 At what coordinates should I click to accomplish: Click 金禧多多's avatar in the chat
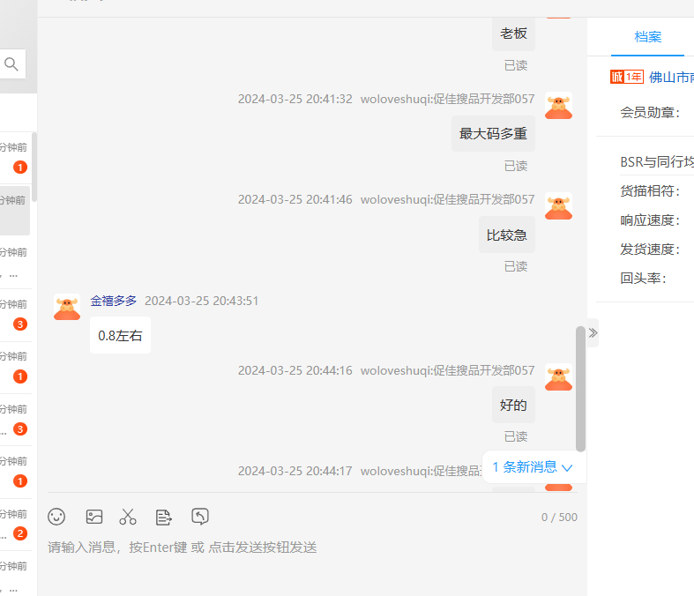67,307
